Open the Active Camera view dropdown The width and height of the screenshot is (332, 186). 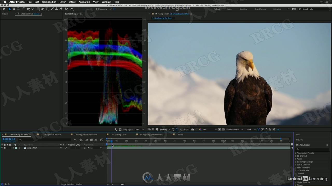point(235,129)
